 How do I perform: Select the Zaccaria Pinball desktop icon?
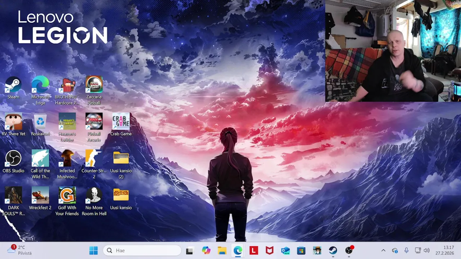click(94, 91)
